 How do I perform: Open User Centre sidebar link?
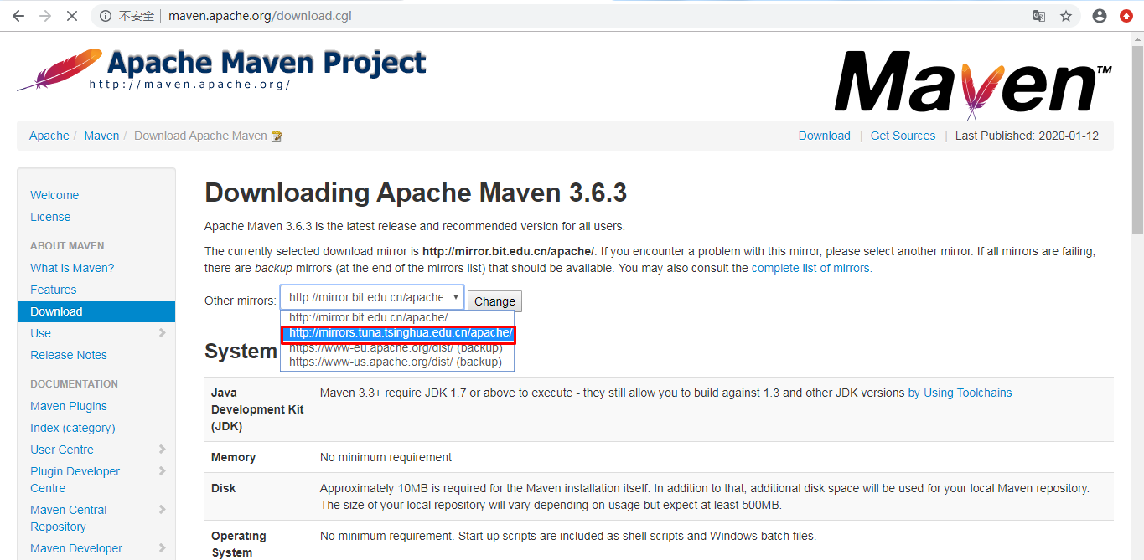click(62, 450)
